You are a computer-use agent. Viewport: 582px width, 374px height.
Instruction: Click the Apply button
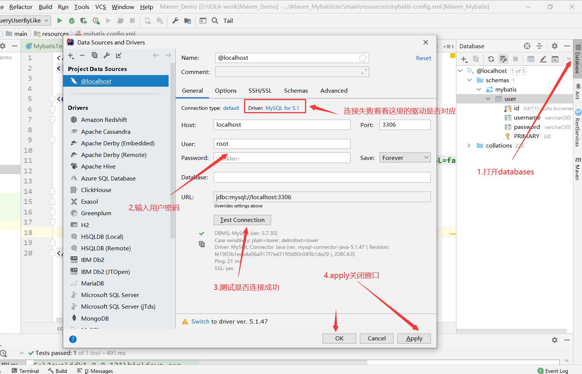(x=414, y=338)
